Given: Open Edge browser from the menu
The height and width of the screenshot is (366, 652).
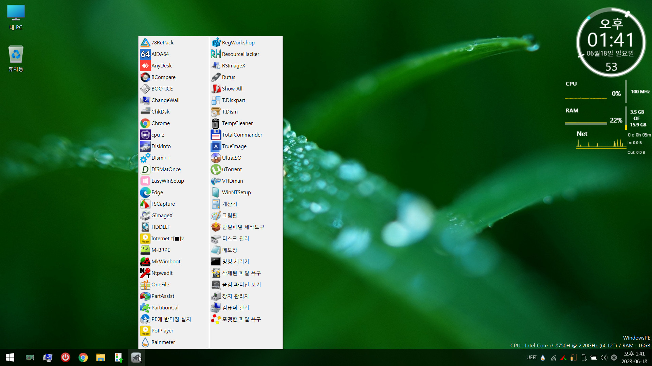Looking at the screenshot, I should click(174, 192).
